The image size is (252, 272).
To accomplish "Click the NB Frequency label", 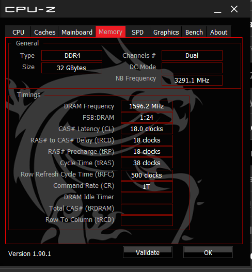I will tap(136, 78).
